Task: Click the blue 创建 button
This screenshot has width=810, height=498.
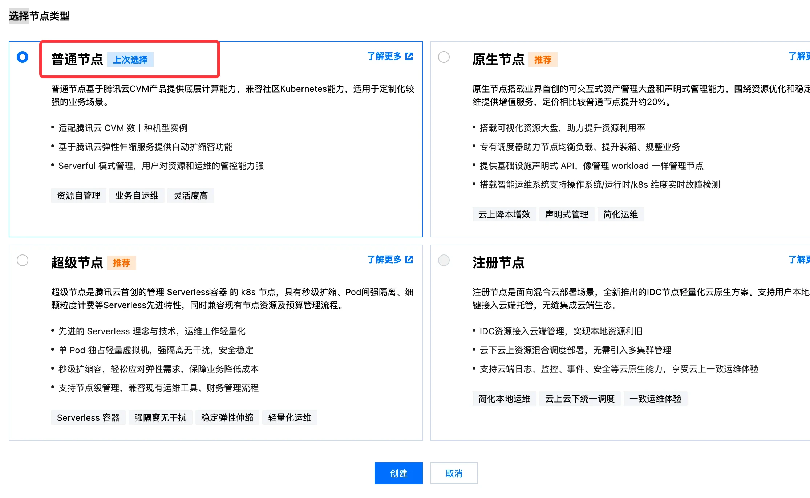Action: click(398, 473)
